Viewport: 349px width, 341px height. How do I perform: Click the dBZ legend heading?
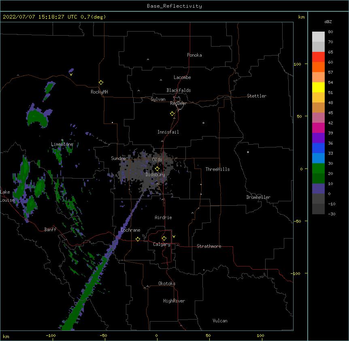(328, 21)
